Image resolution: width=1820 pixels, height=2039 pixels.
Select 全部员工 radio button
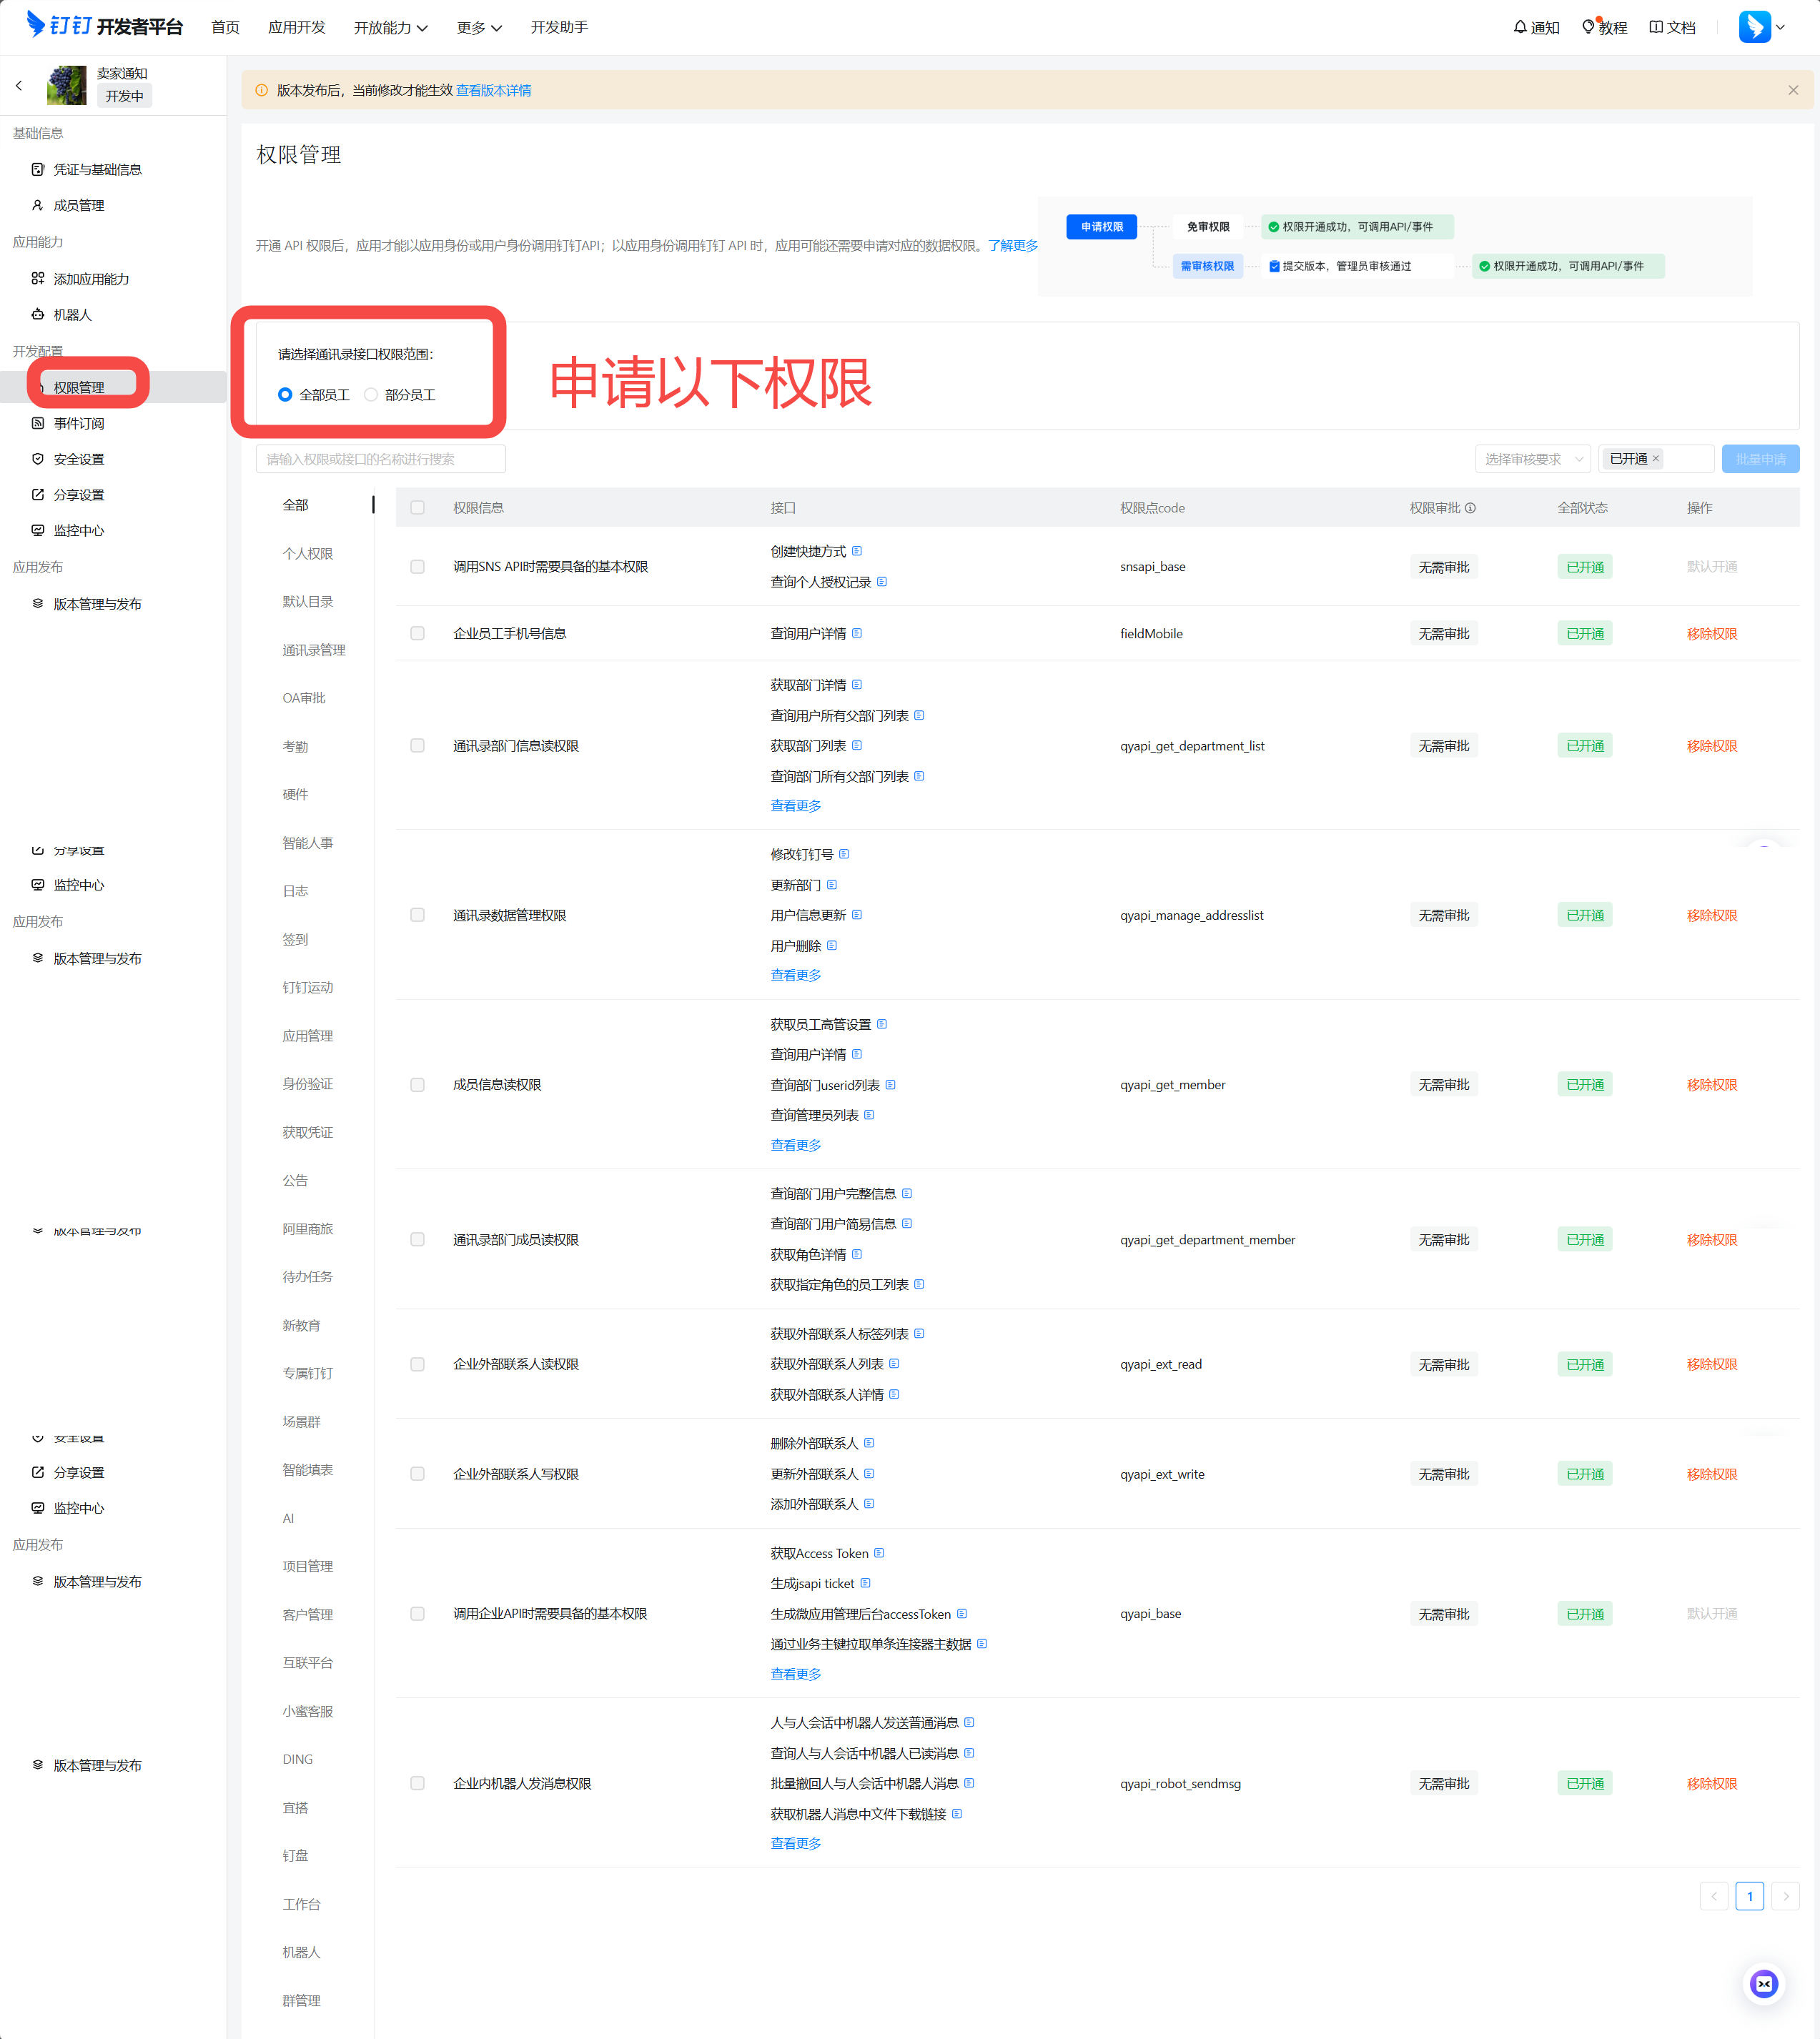coord(285,395)
